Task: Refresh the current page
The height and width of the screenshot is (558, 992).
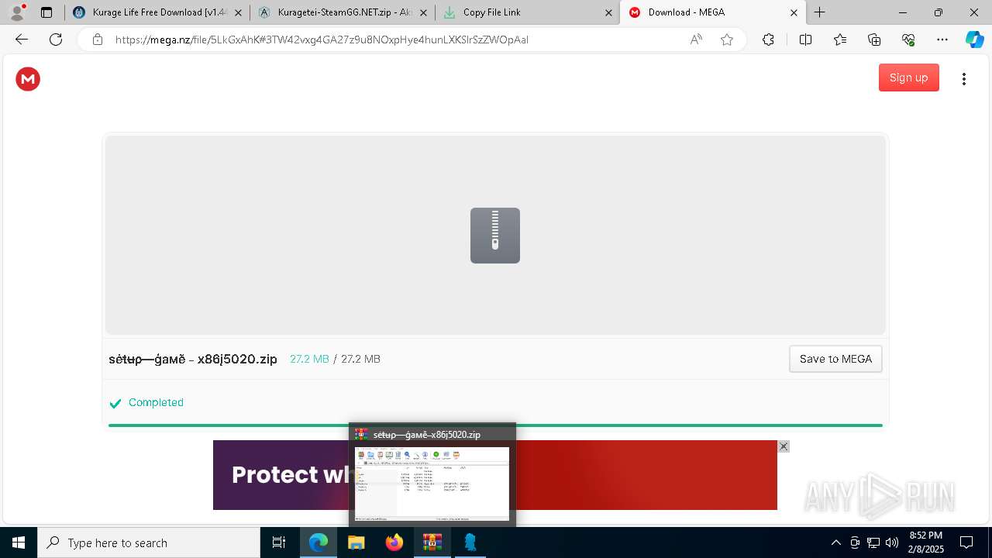Action: pyautogui.click(x=56, y=40)
